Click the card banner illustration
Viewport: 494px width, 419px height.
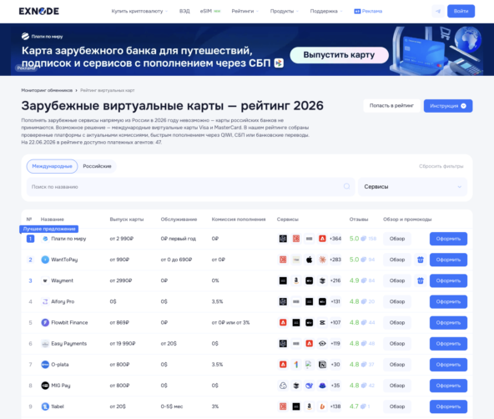pos(436,50)
